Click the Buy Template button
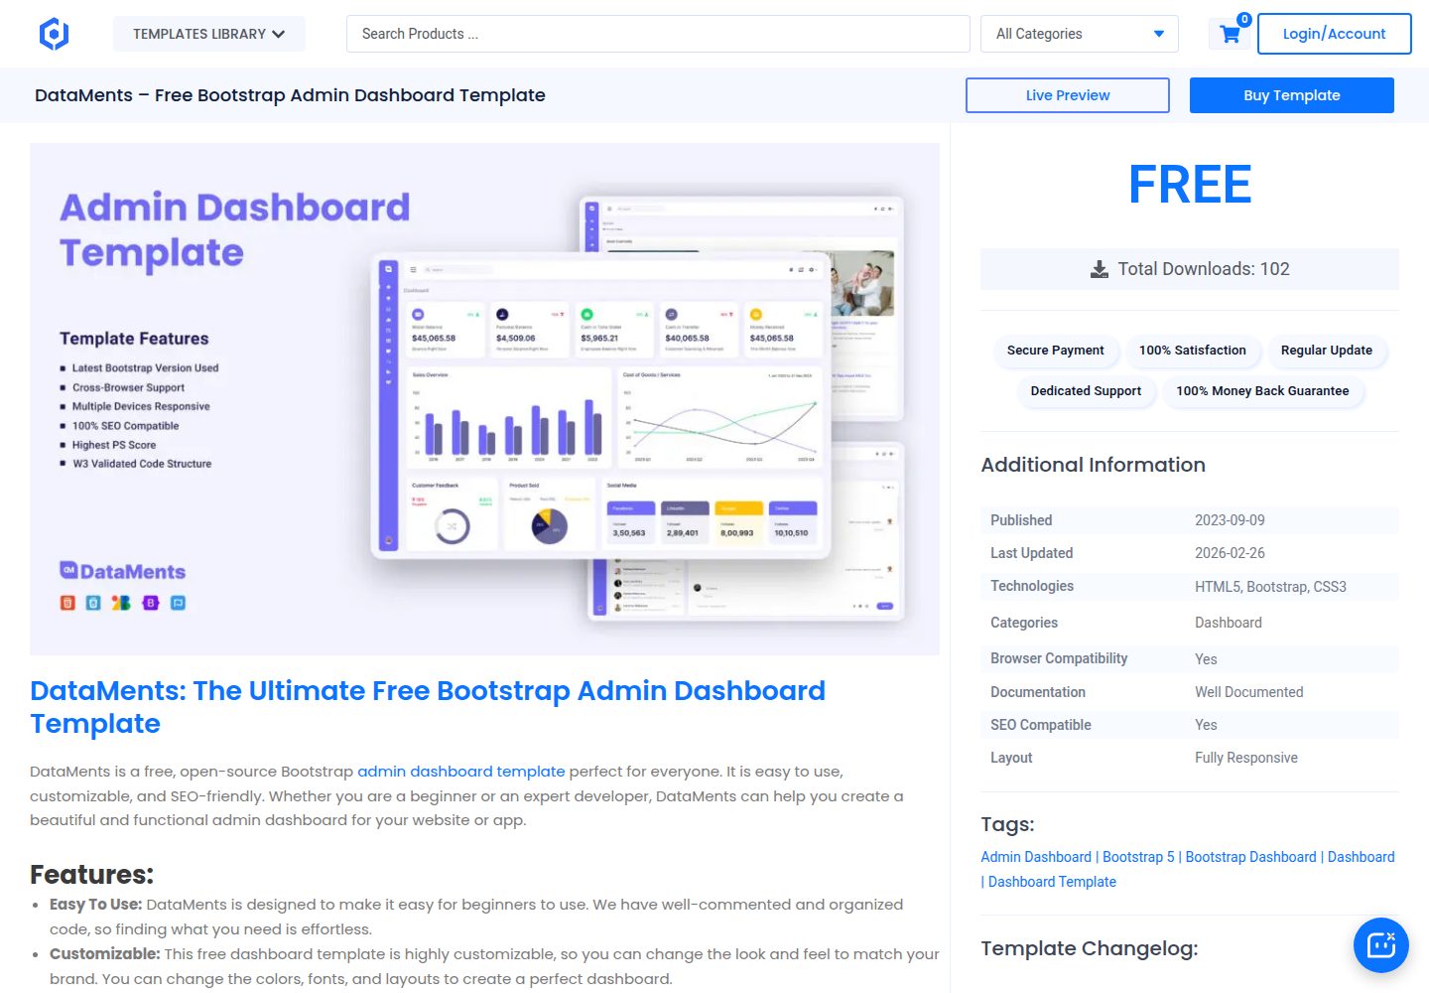 (1292, 95)
